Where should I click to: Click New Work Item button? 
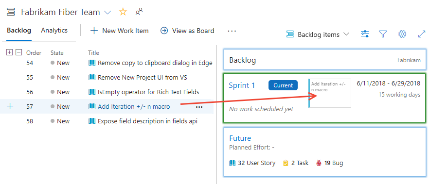click(x=119, y=31)
